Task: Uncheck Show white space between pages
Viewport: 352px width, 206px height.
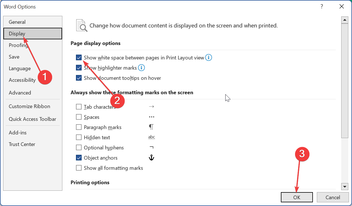Action: pos(79,58)
